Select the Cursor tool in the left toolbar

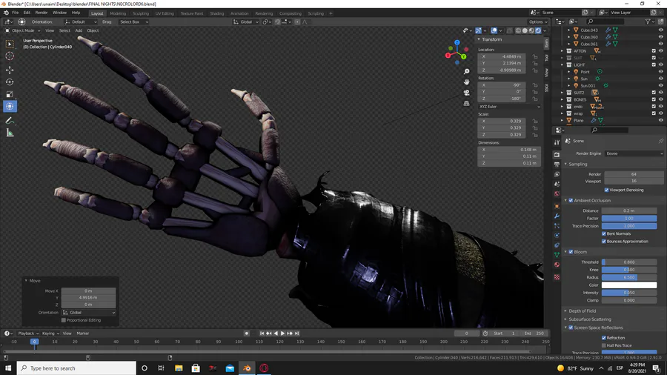(x=10, y=56)
